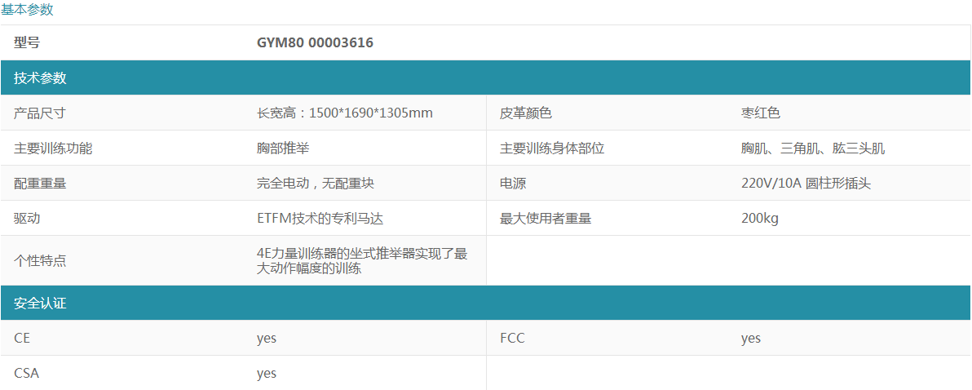Click the yes value beside CE
The width and height of the screenshot is (972, 390).
point(267,339)
